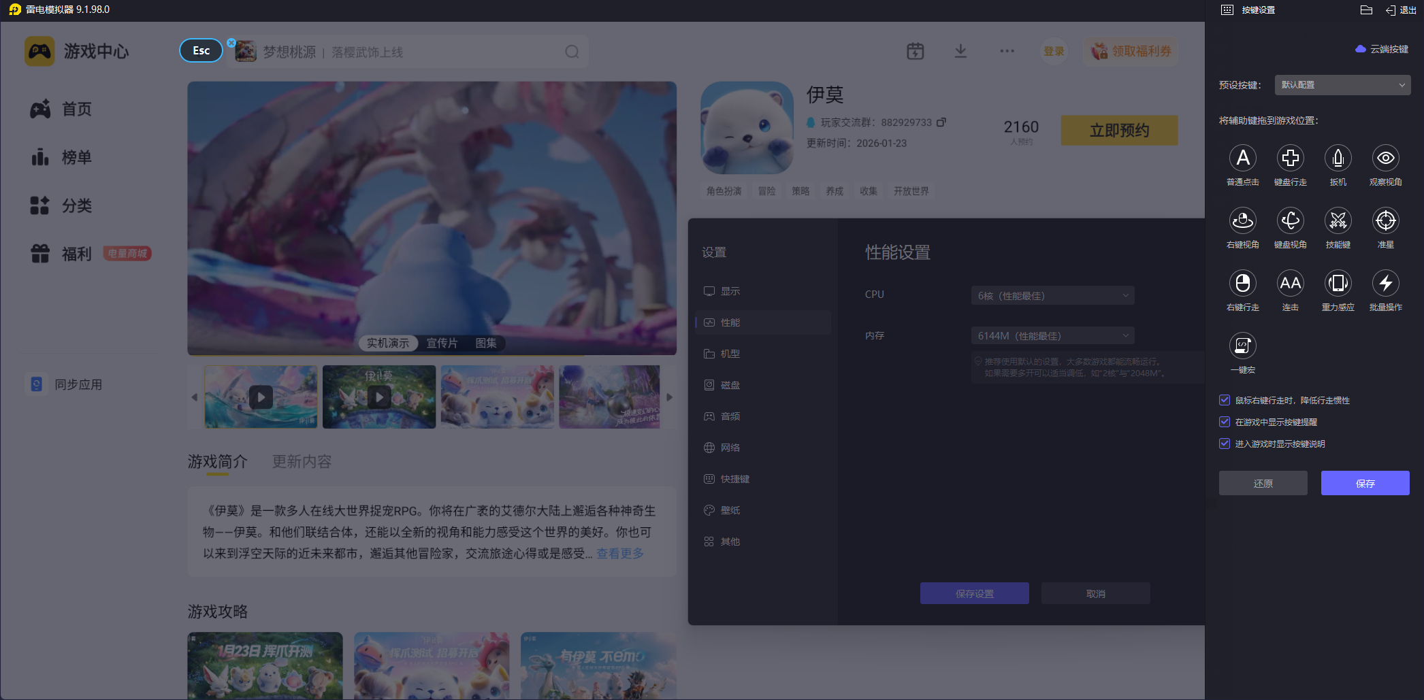
Task: Select the 技能键 crossed-swords key icon
Action: click(1338, 220)
